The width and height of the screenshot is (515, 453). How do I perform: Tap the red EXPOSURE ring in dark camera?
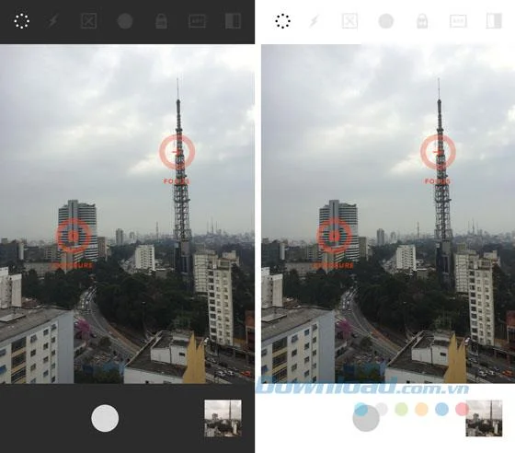74,236
